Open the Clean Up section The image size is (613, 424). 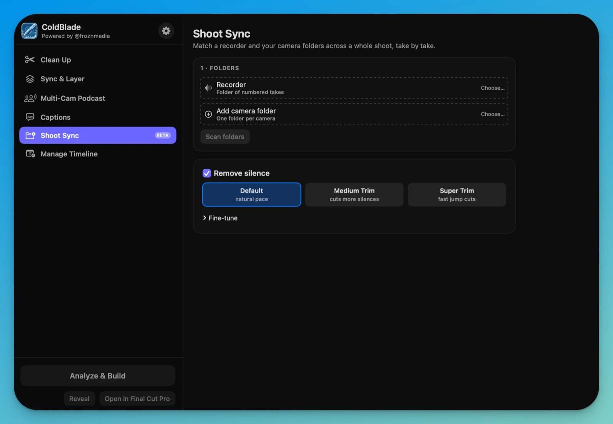98,60
